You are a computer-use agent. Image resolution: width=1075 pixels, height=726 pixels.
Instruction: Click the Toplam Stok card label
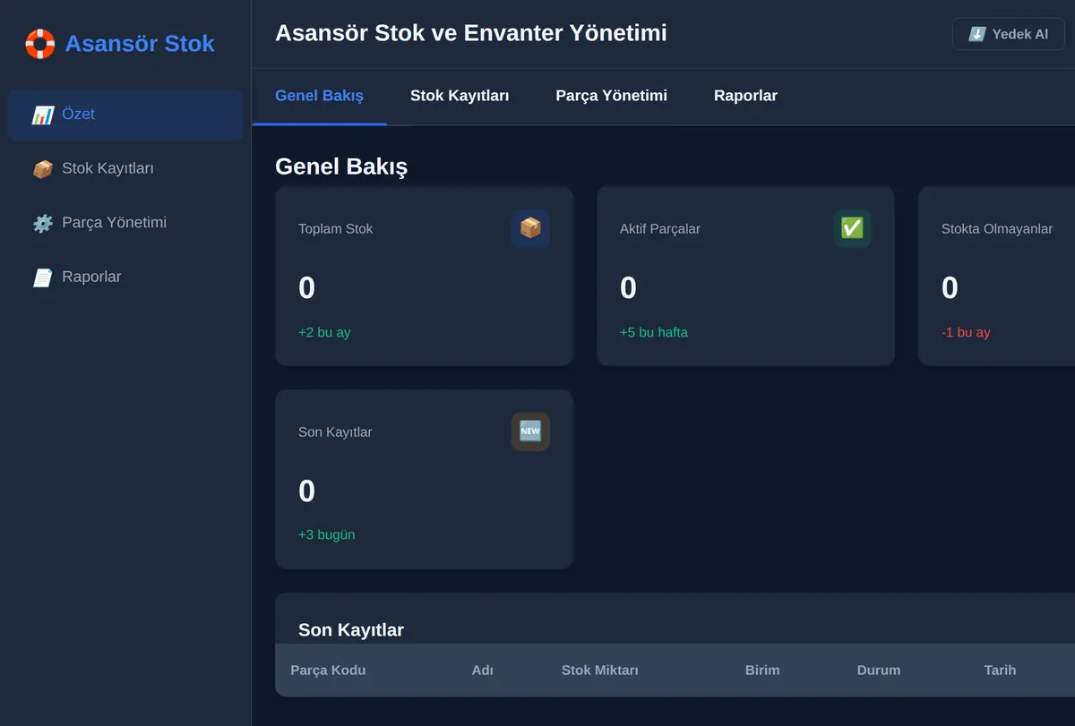point(336,228)
